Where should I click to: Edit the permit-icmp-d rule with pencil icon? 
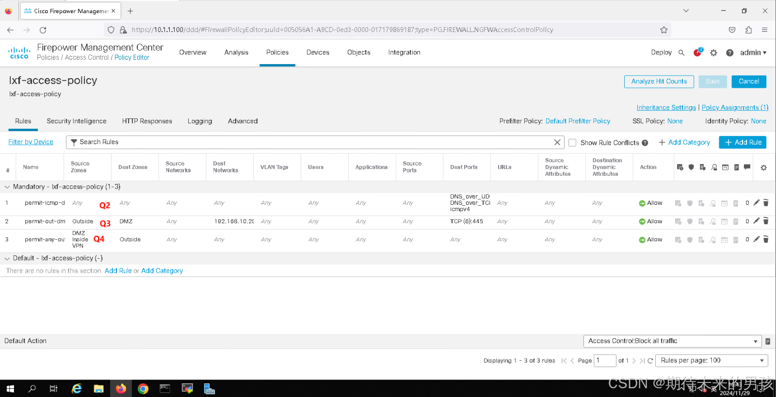coord(757,203)
